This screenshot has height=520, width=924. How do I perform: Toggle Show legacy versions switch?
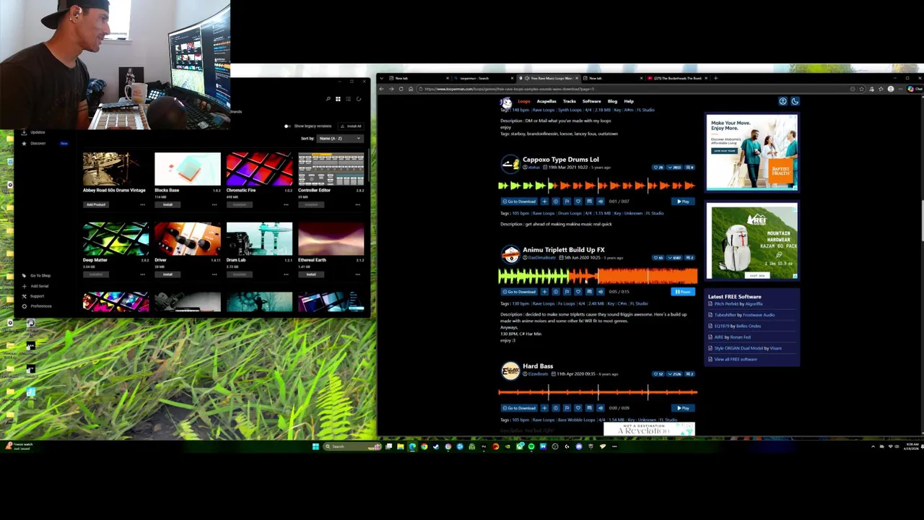(287, 126)
